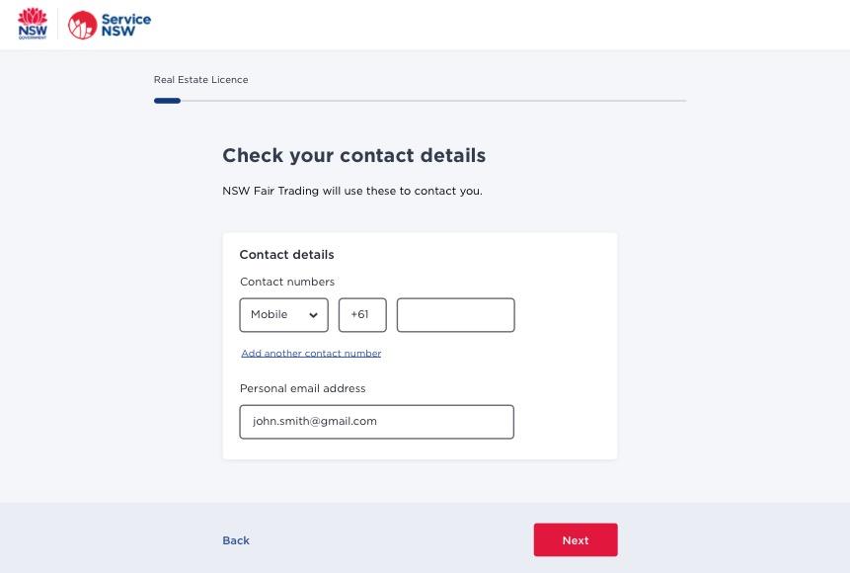This screenshot has width=850, height=573.
Task: Click Add another contact number link
Action: [x=311, y=354]
